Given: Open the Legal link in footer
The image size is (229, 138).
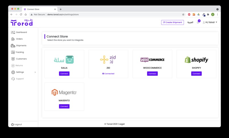Looking at the screenshot, I should [x=122, y=124].
